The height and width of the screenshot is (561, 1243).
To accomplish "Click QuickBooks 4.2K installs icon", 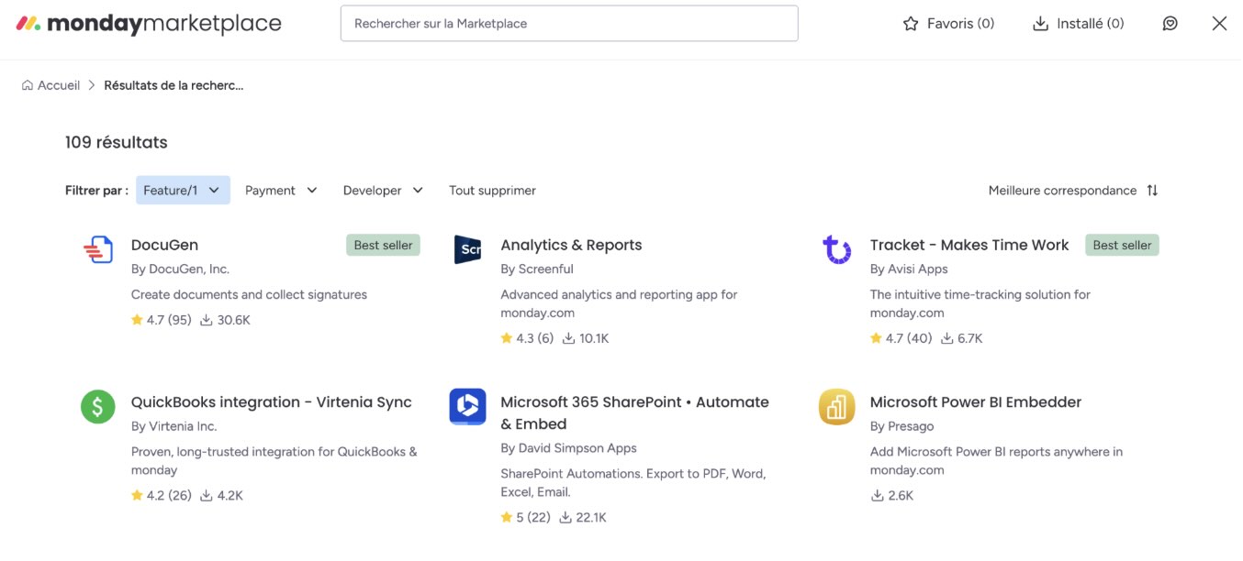I will coord(206,495).
